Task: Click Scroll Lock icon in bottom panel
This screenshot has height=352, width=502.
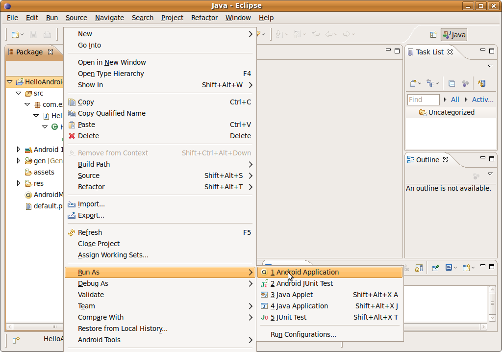Action: pyautogui.click(x=419, y=268)
